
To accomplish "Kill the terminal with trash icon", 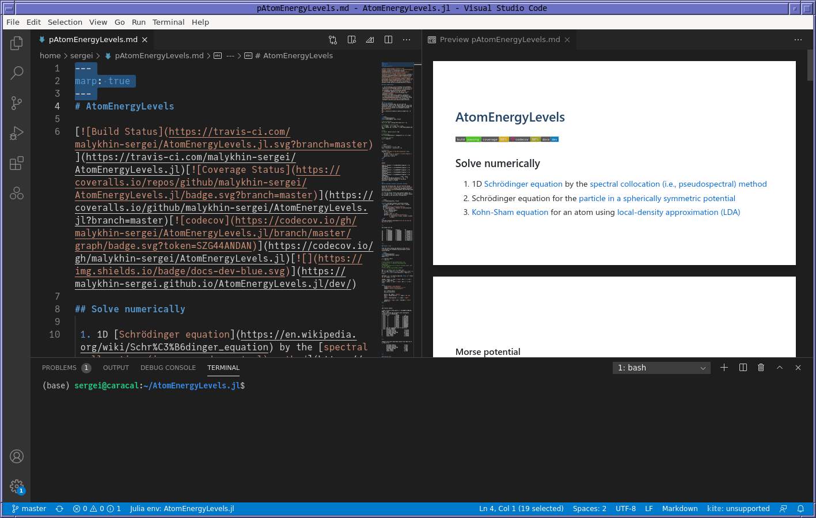I will (761, 368).
